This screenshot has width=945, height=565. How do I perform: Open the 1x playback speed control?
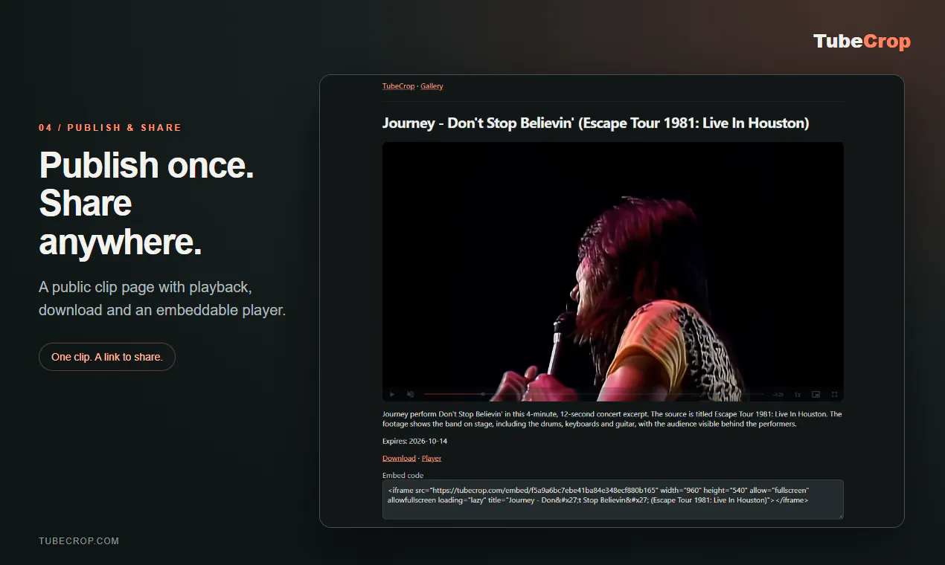click(798, 394)
